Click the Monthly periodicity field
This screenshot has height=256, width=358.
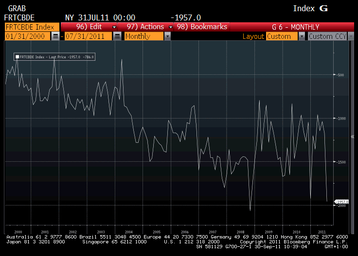click(144, 36)
